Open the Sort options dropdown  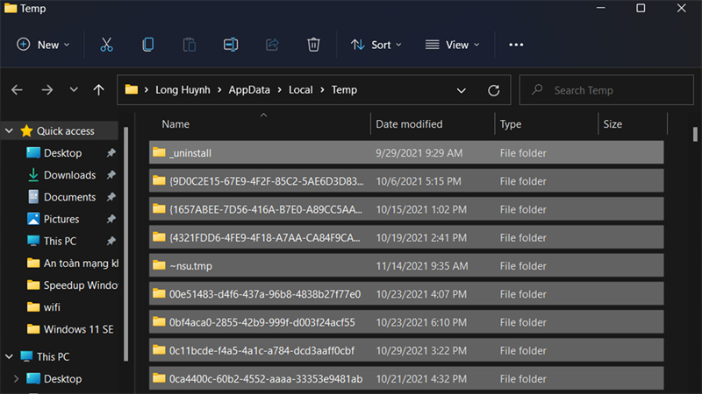tap(376, 45)
